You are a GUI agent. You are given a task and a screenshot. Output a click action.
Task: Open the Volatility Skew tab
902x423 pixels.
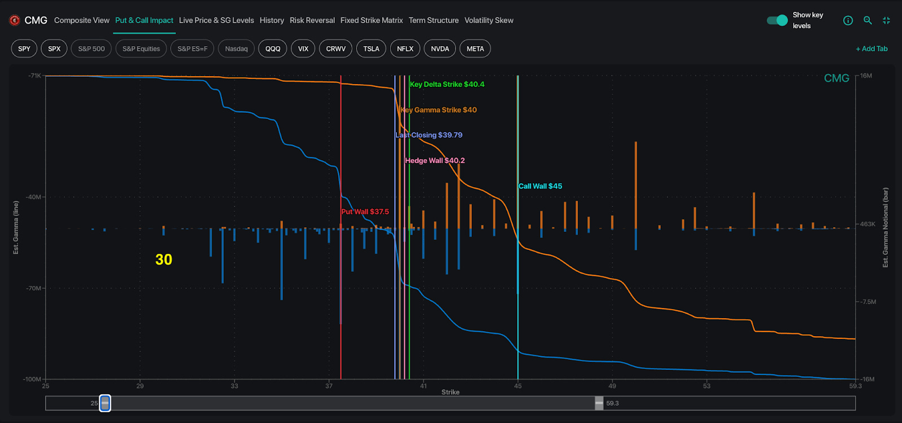489,20
